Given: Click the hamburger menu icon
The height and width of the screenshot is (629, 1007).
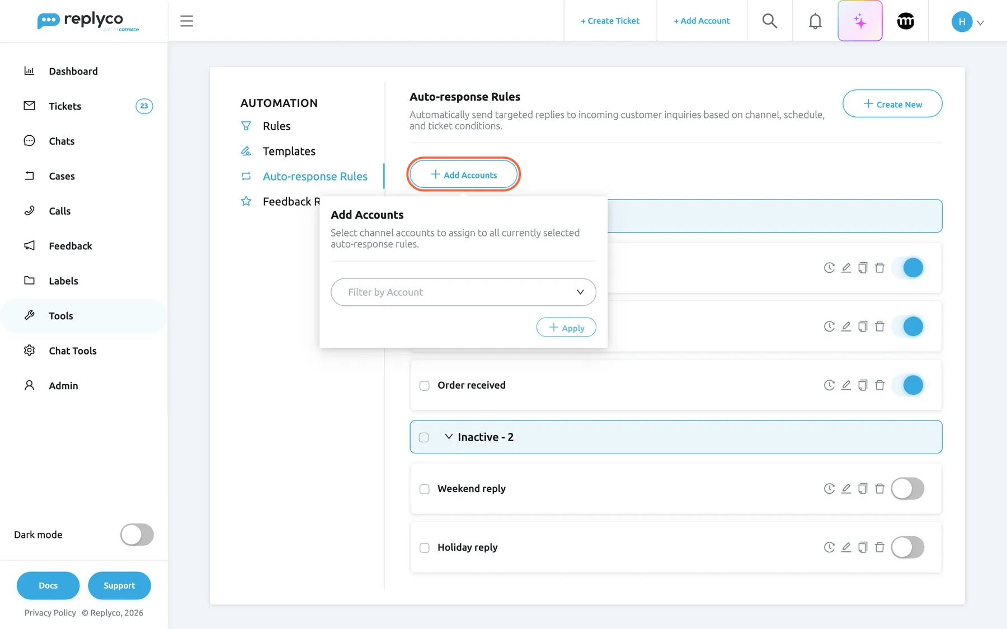Looking at the screenshot, I should coord(187,21).
